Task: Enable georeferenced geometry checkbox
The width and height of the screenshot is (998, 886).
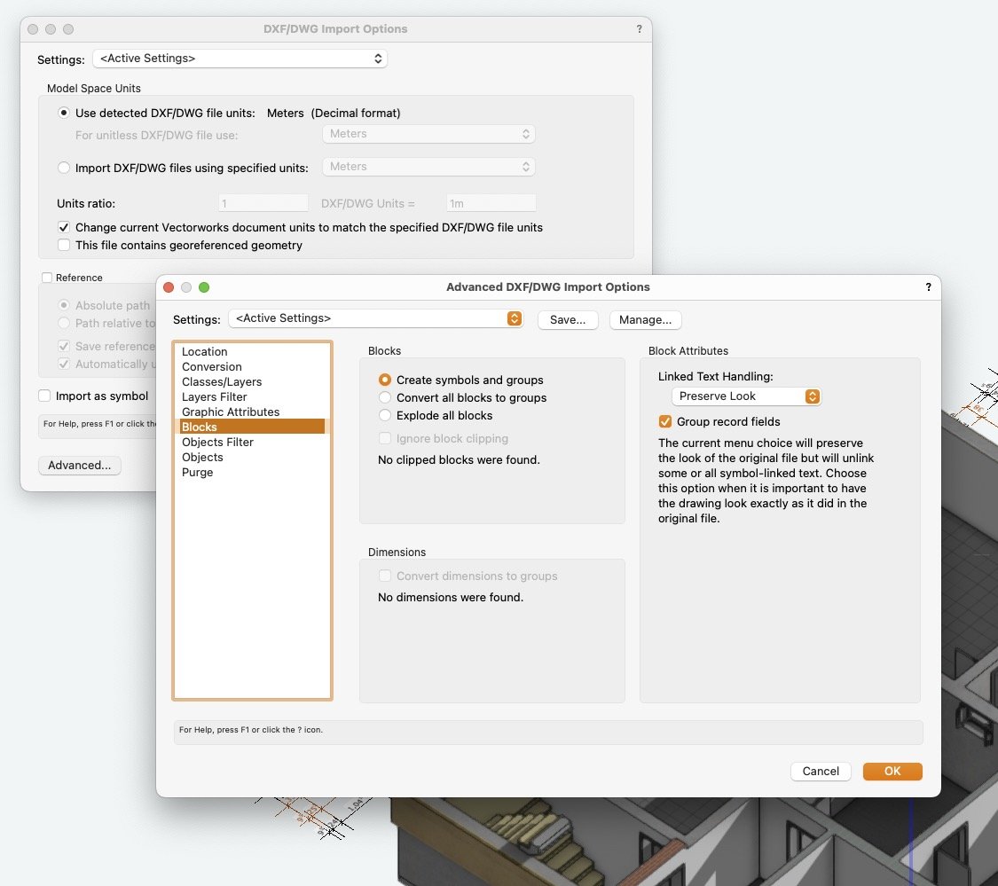Action: [x=64, y=245]
